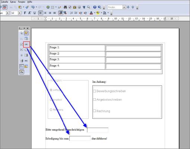Click the font color icon
This screenshot has height=149, width=190.
91,13
